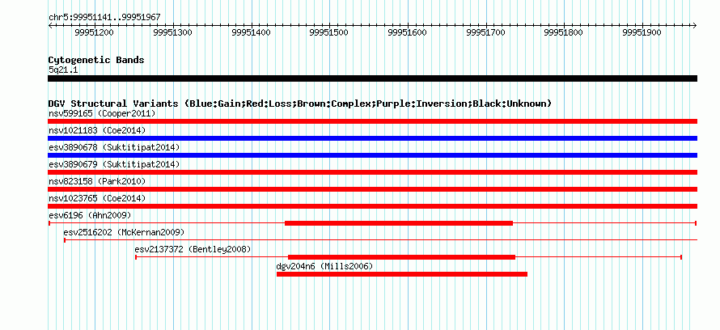
Task: Click ruler position 99951600
Action: (x=407, y=33)
